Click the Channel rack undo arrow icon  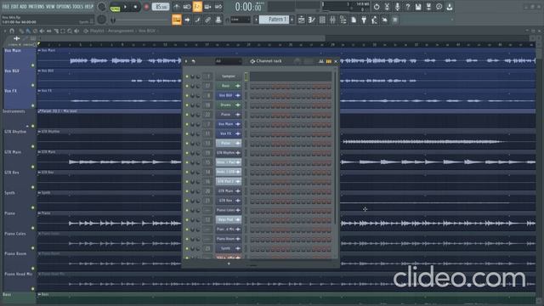point(193,61)
